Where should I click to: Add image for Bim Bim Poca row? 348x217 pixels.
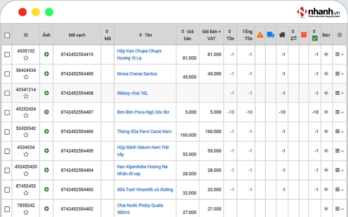(x=46, y=112)
